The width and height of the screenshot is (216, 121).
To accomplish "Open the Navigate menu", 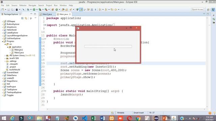I will pos(32,5).
